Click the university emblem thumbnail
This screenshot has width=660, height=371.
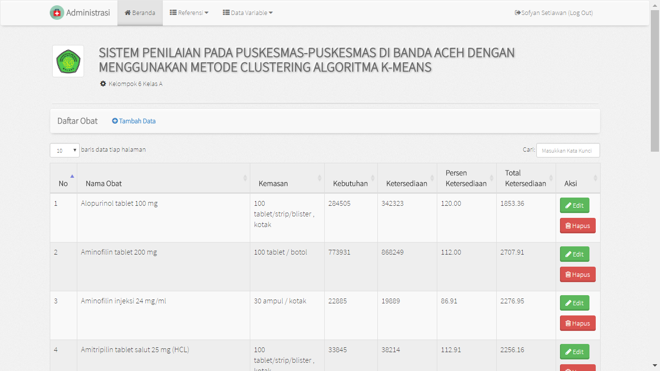(68, 61)
